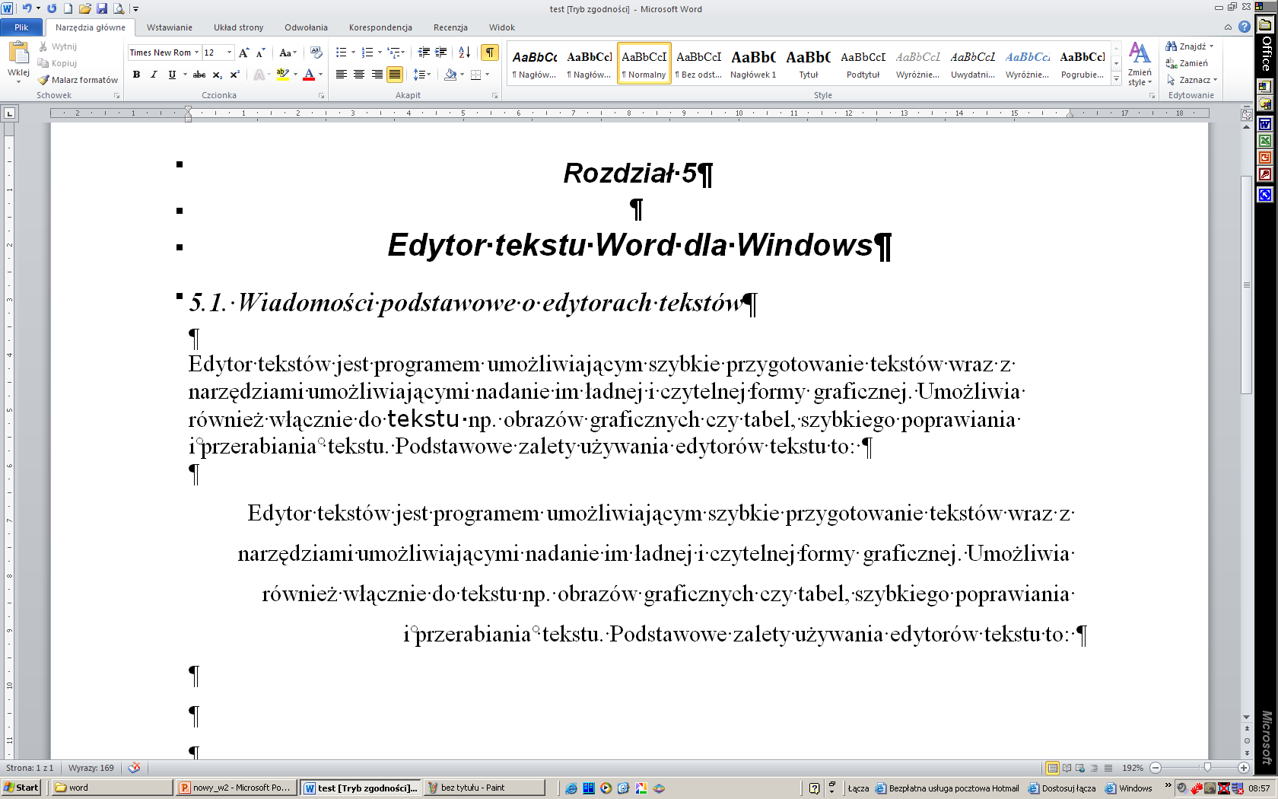Viewport: 1278px width, 799px height.
Task: Open the Times New Roman font name dropdown
Action: 196,53
